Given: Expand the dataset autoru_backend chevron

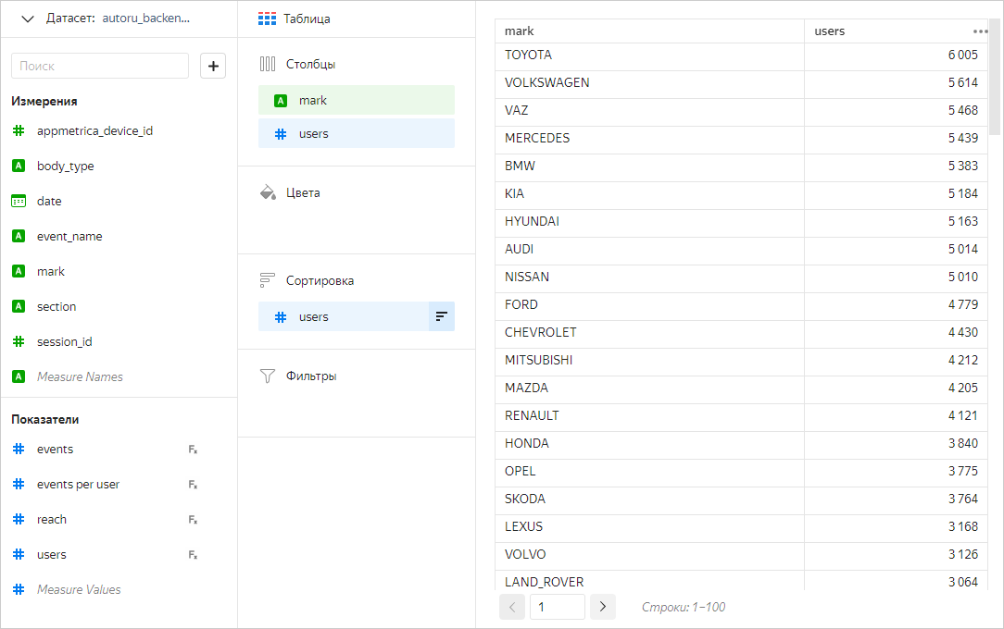Looking at the screenshot, I should (x=28, y=18).
